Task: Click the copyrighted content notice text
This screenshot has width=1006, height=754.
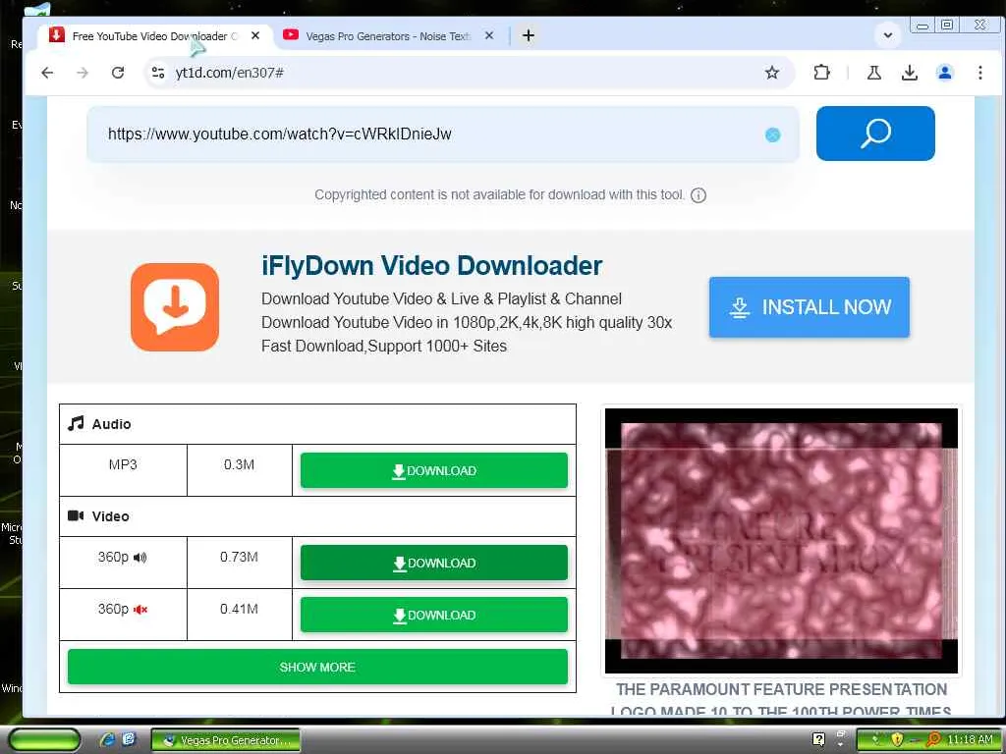Action: click(x=499, y=194)
